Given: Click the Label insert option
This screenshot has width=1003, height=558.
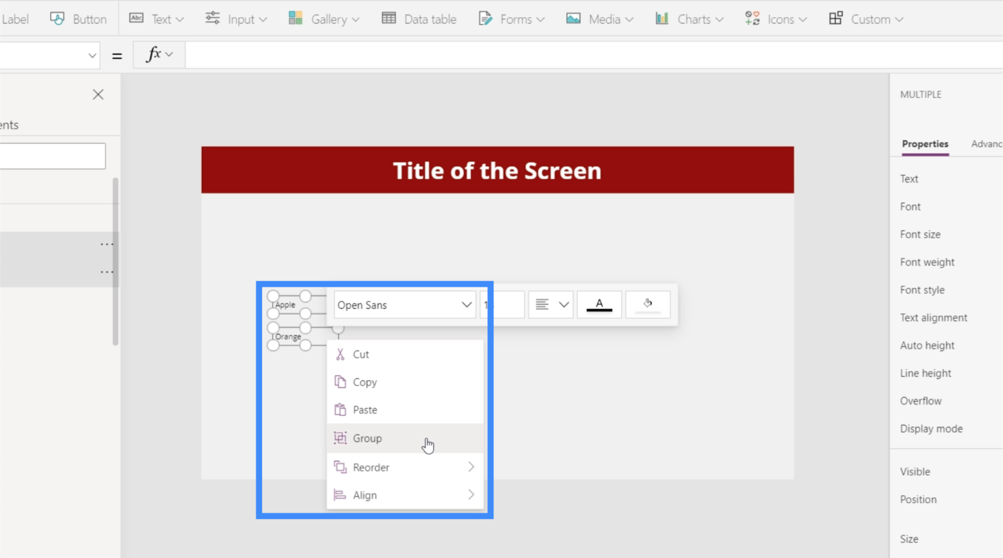Looking at the screenshot, I should point(14,19).
